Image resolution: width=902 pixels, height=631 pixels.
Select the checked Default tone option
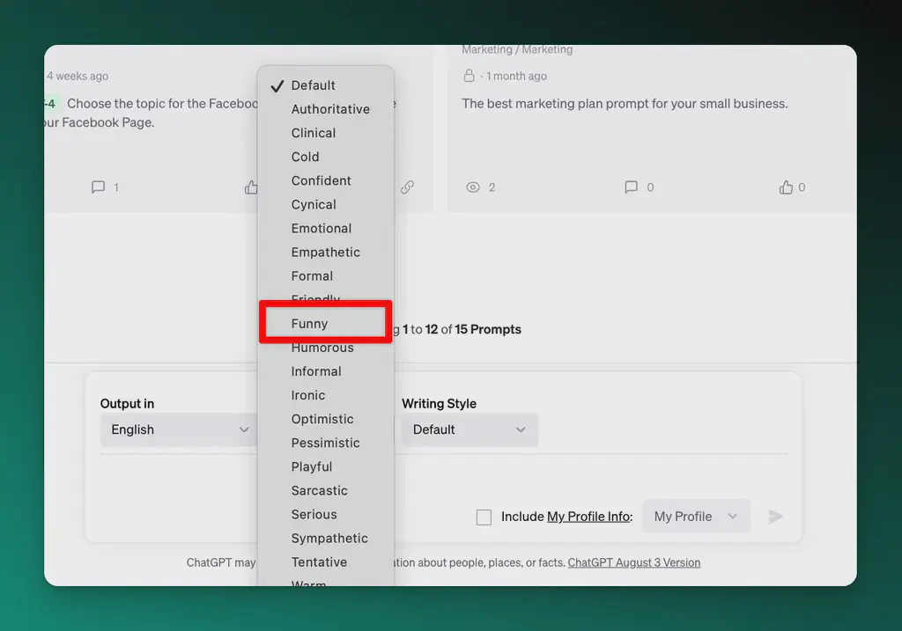pyautogui.click(x=314, y=85)
